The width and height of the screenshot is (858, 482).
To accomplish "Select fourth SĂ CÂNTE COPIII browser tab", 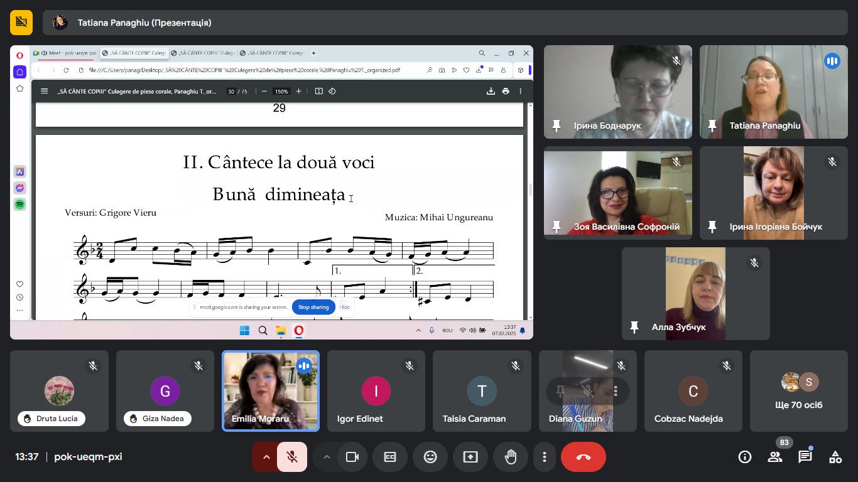I will tap(273, 53).
